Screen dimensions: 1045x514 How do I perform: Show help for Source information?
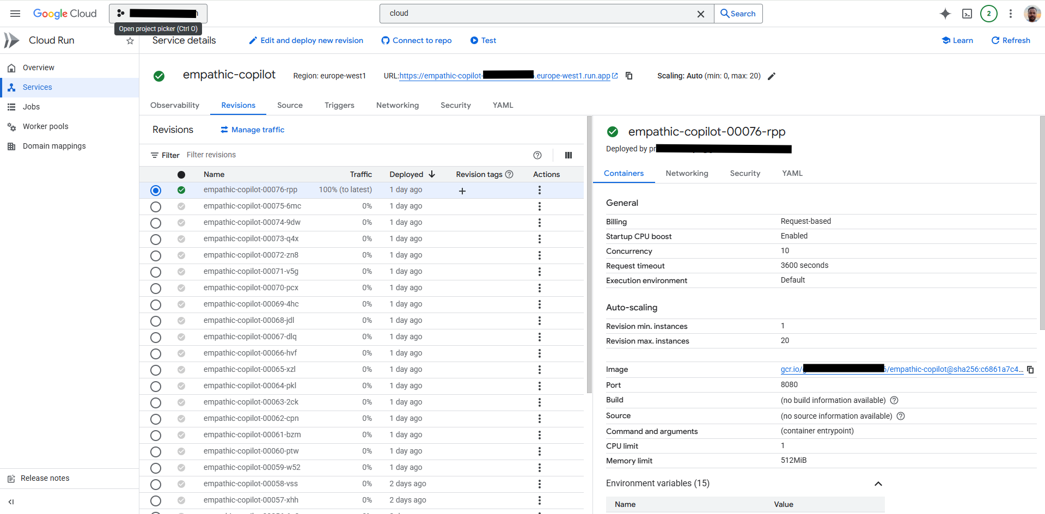pyautogui.click(x=901, y=416)
